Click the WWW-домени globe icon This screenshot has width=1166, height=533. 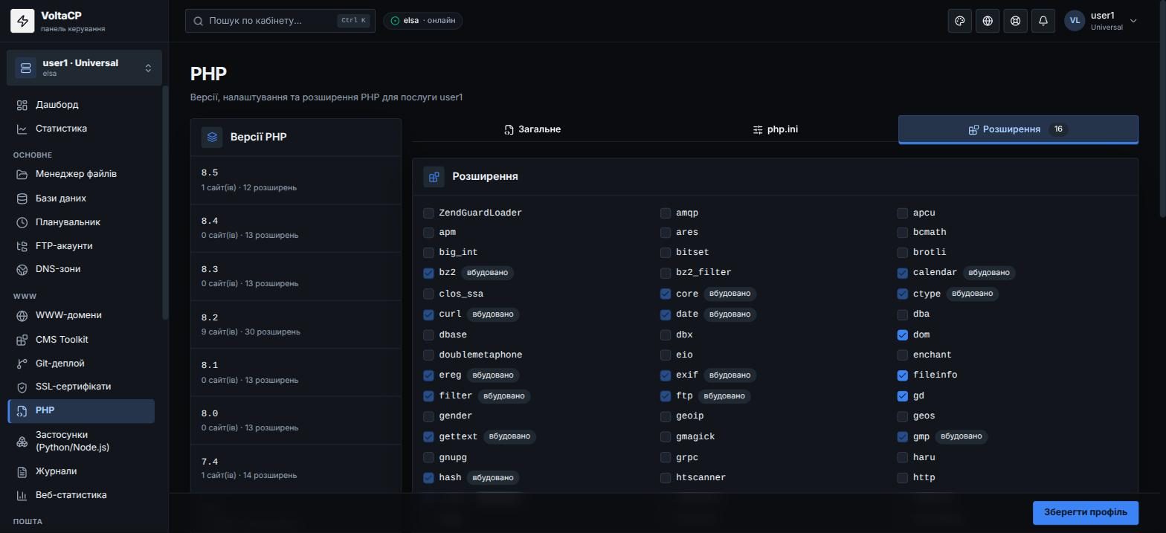tap(22, 315)
